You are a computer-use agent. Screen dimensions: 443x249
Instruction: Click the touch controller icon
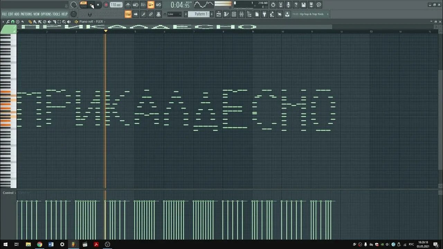click(280, 14)
